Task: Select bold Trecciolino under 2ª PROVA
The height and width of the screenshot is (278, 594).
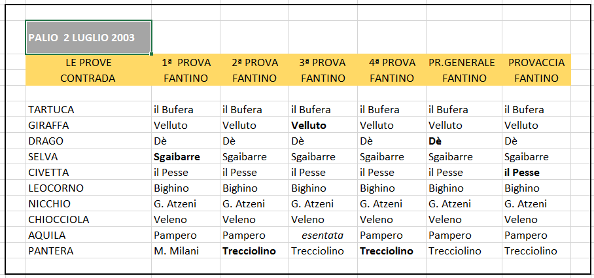Action: pyautogui.click(x=254, y=251)
